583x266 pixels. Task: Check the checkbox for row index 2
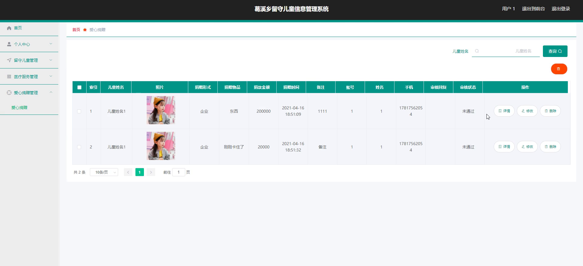(79, 147)
